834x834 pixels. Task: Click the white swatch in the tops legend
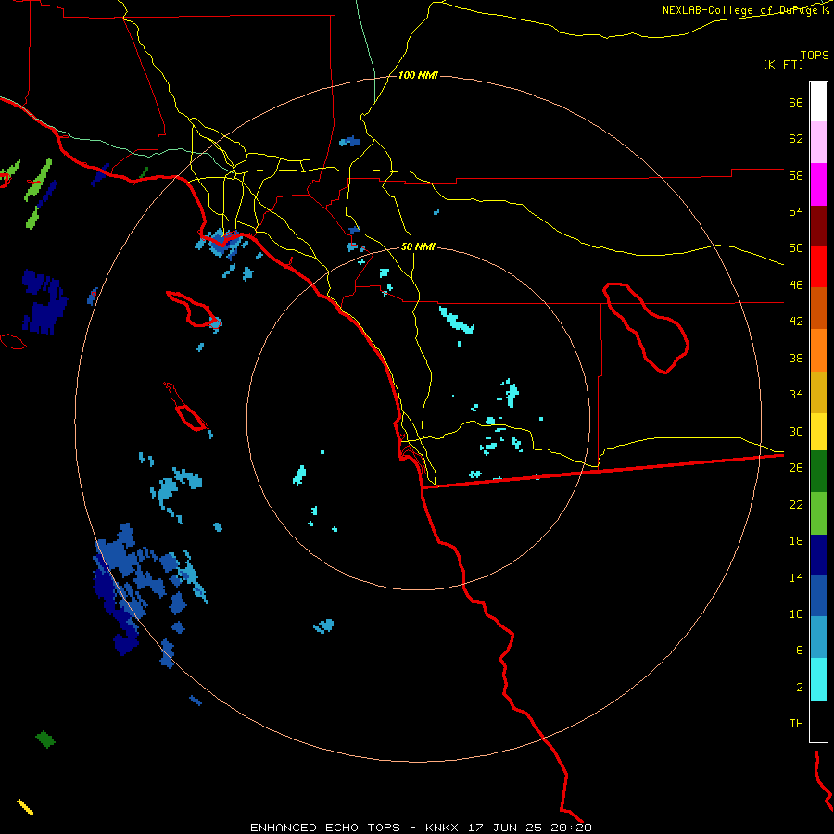click(x=818, y=102)
